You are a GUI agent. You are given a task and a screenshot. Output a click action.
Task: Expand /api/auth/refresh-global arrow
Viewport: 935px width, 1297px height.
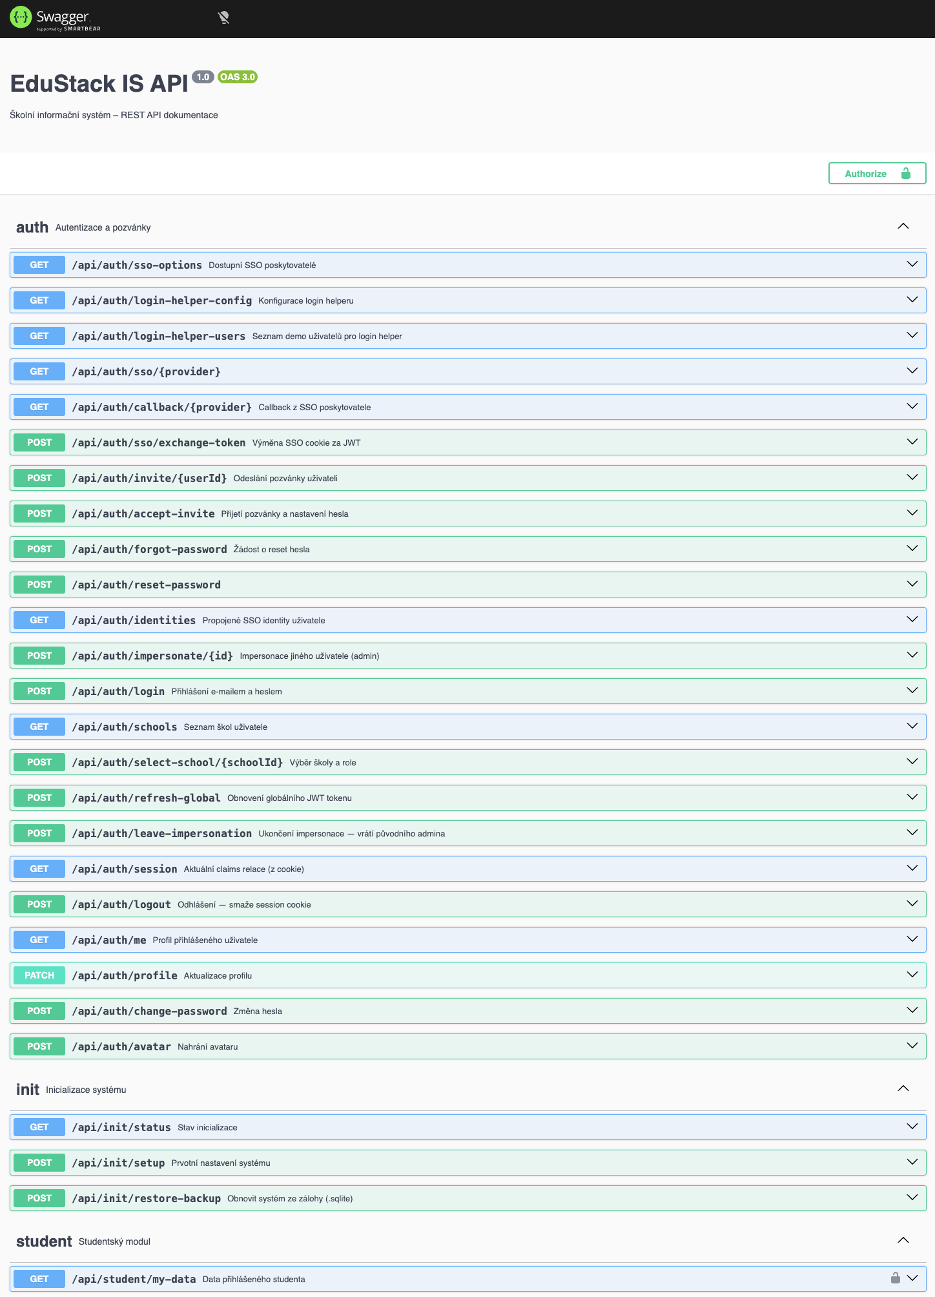(x=912, y=797)
